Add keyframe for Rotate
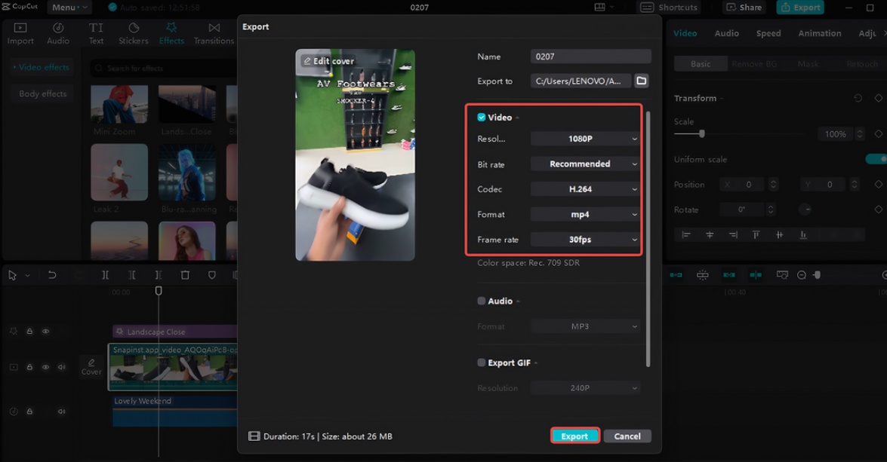 coord(878,210)
